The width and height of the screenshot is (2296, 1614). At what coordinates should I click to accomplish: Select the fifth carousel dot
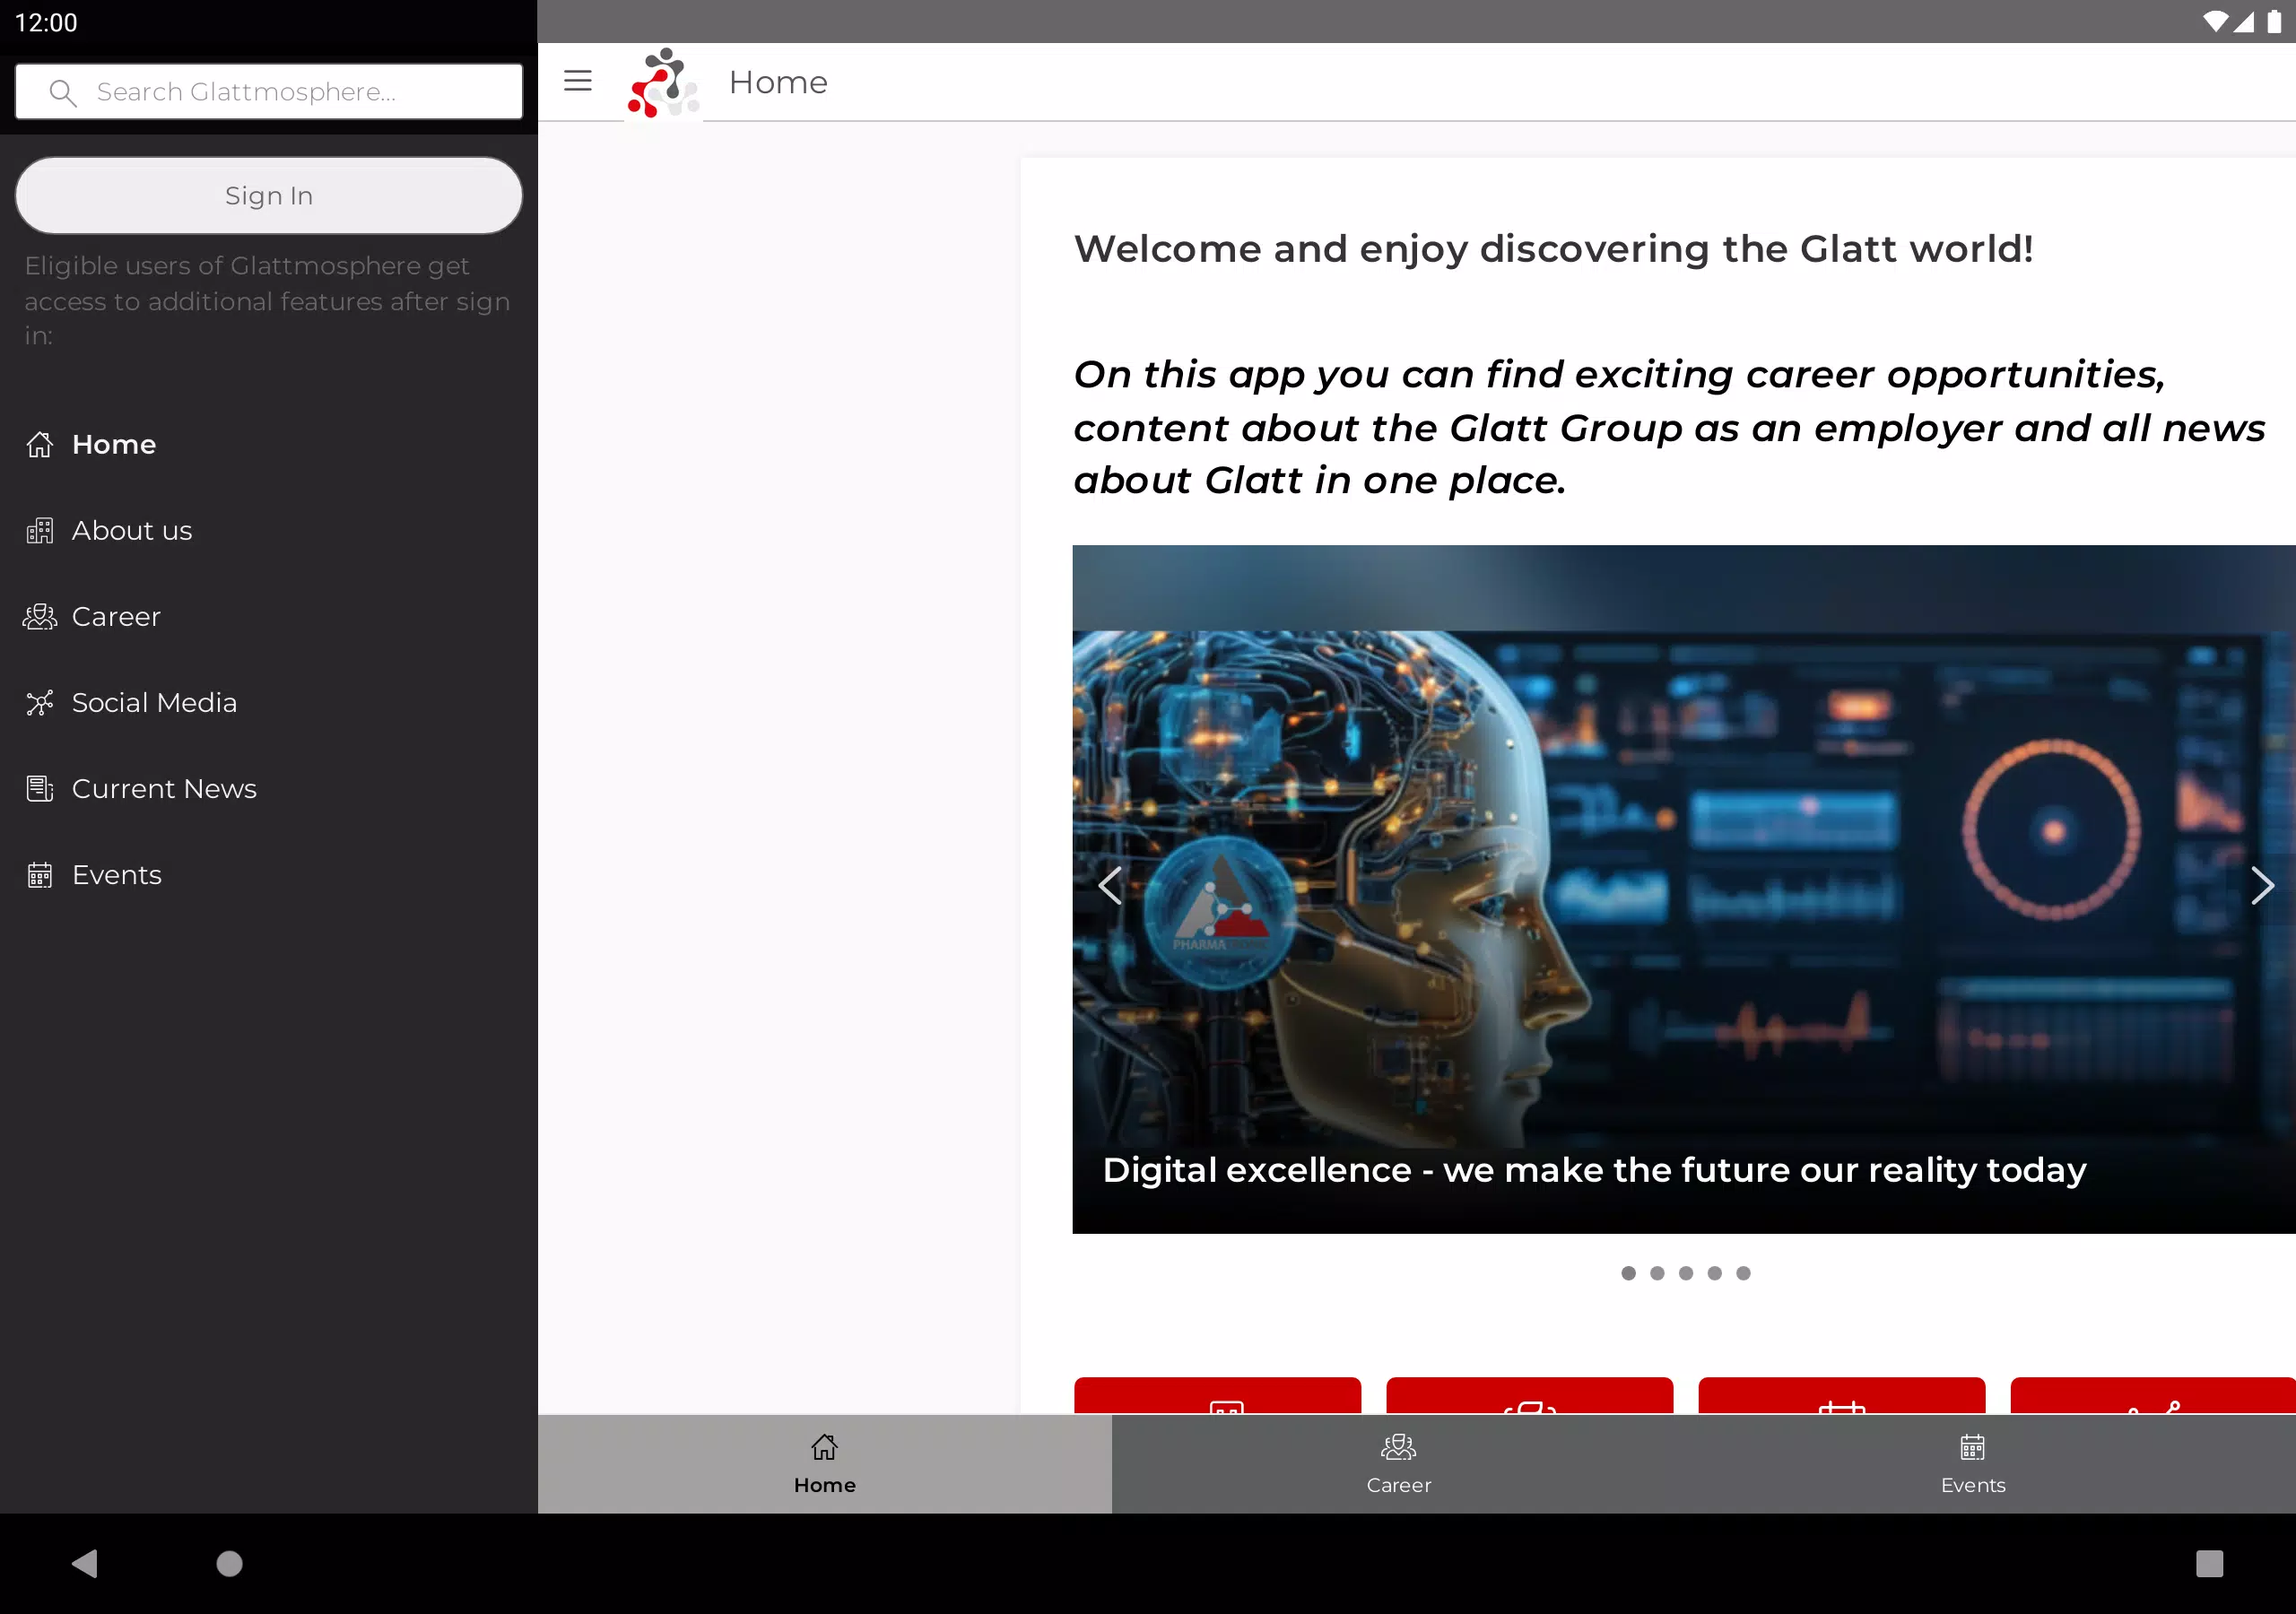pos(1743,1273)
